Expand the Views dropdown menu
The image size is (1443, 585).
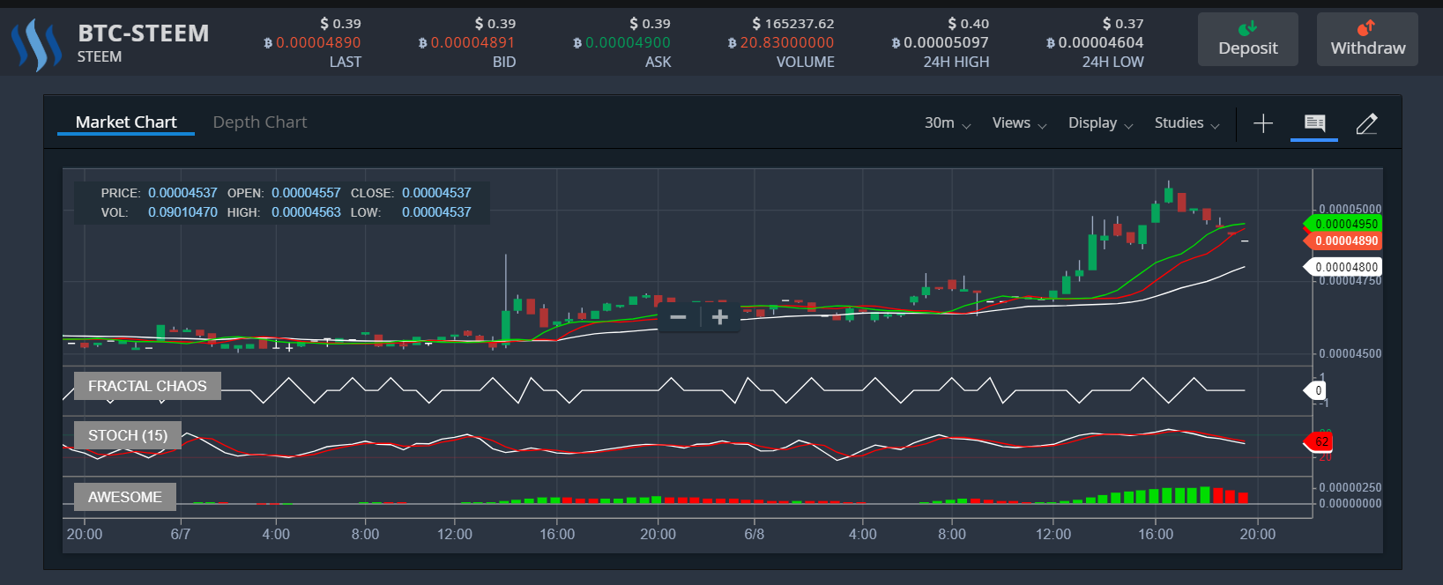tap(1020, 123)
